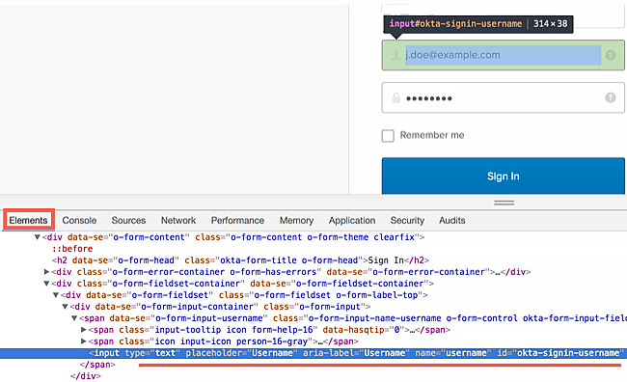Switch to the Security tab

click(x=407, y=220)
